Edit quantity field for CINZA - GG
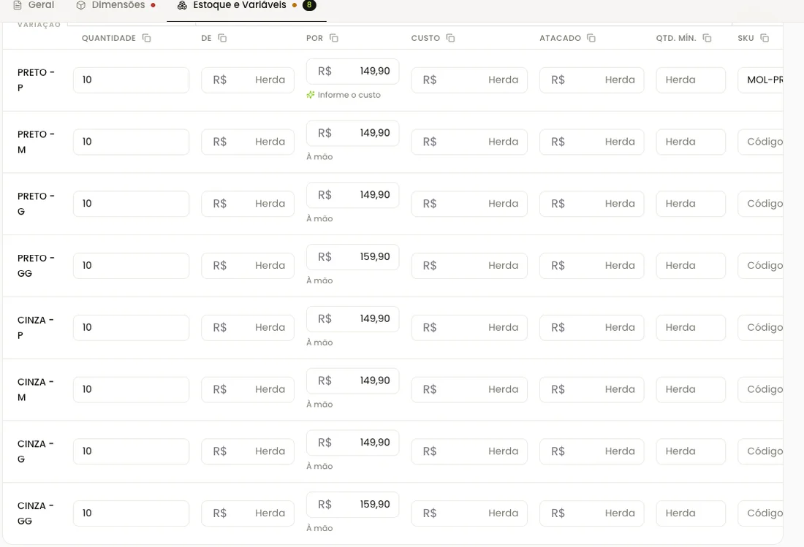This screenshot has width=804, height=547. [x=131, y=513]
